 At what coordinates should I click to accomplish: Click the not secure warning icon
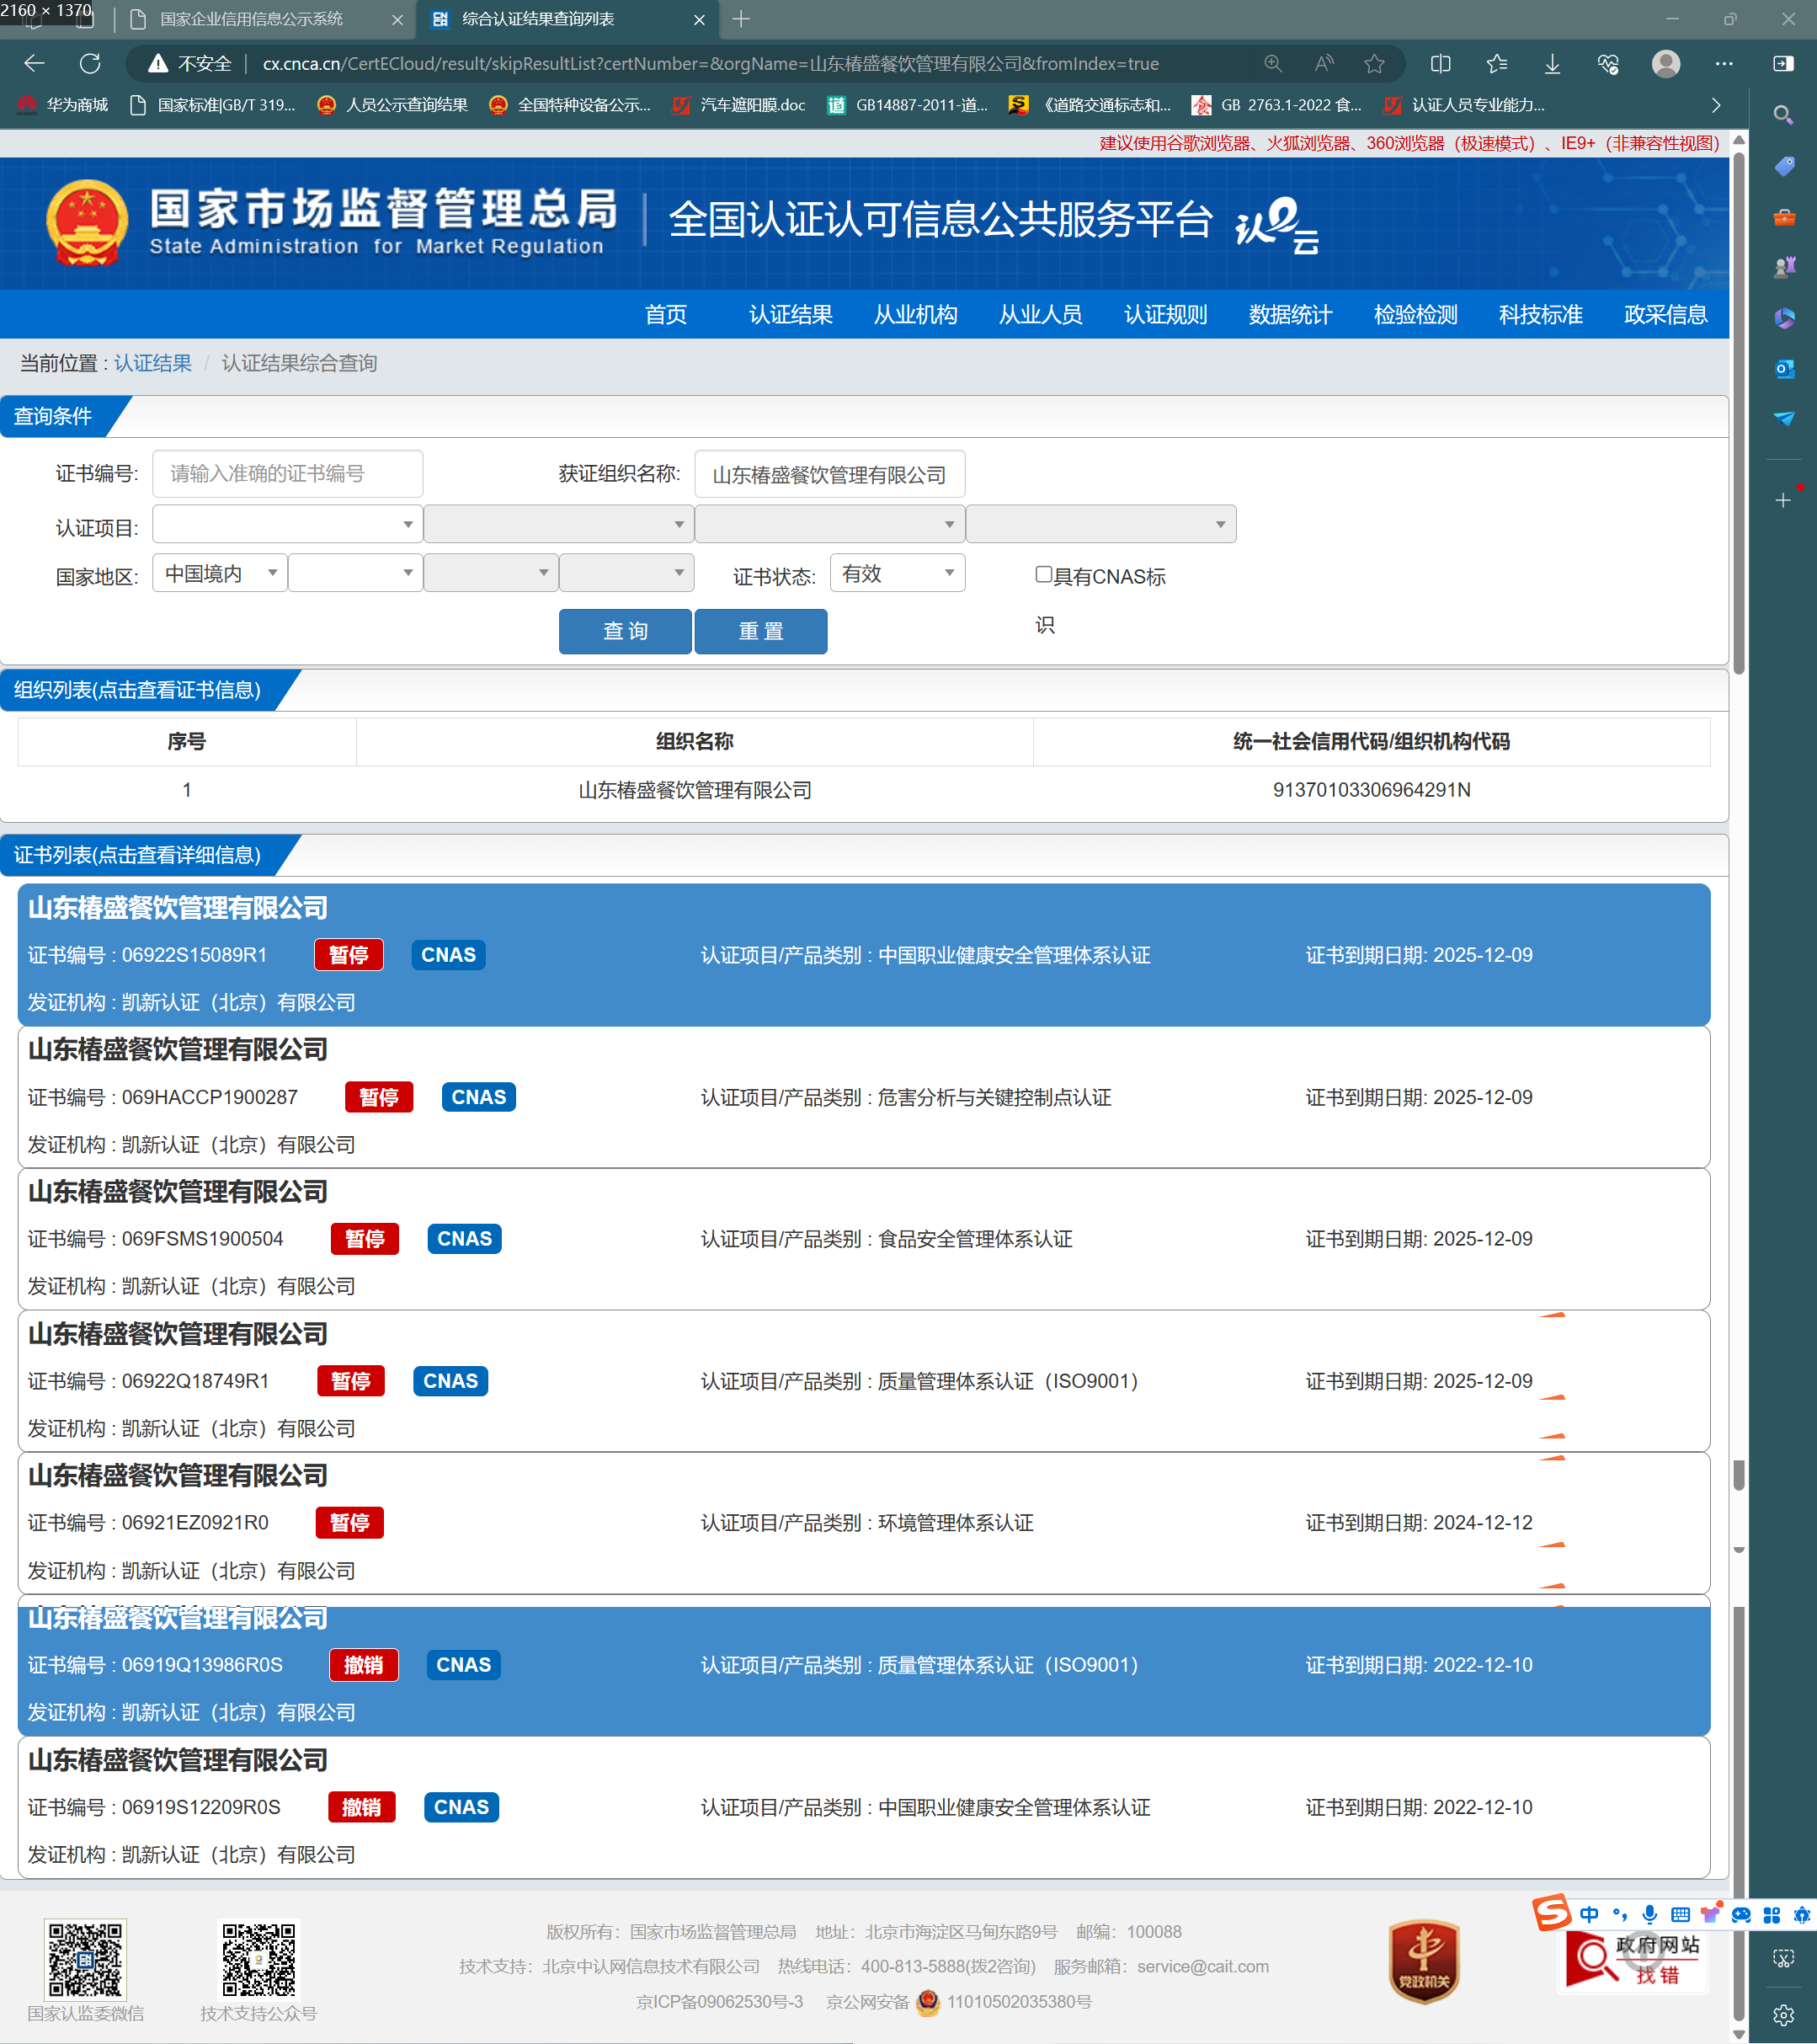click(x=158, y=64)
